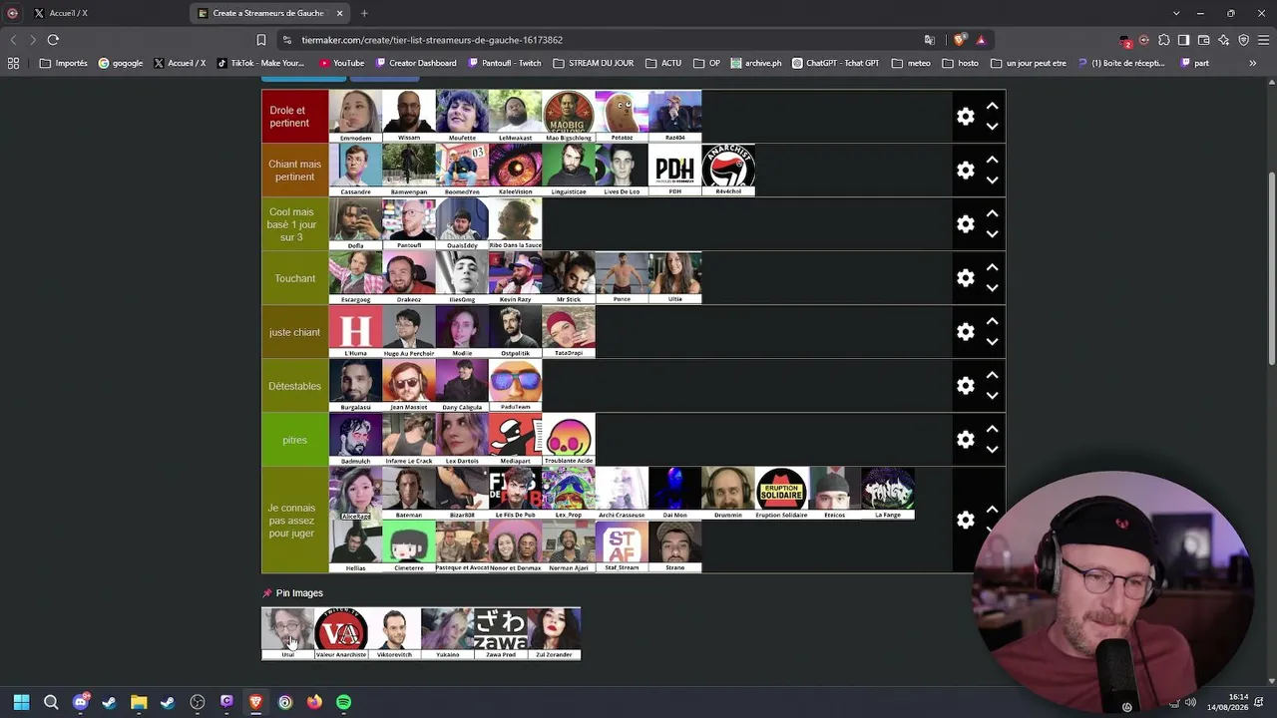The height and width of the screenshot is (718, 1277).
Task: Open settings gear for Cool mais basé tier
Action: coord(965,224)
